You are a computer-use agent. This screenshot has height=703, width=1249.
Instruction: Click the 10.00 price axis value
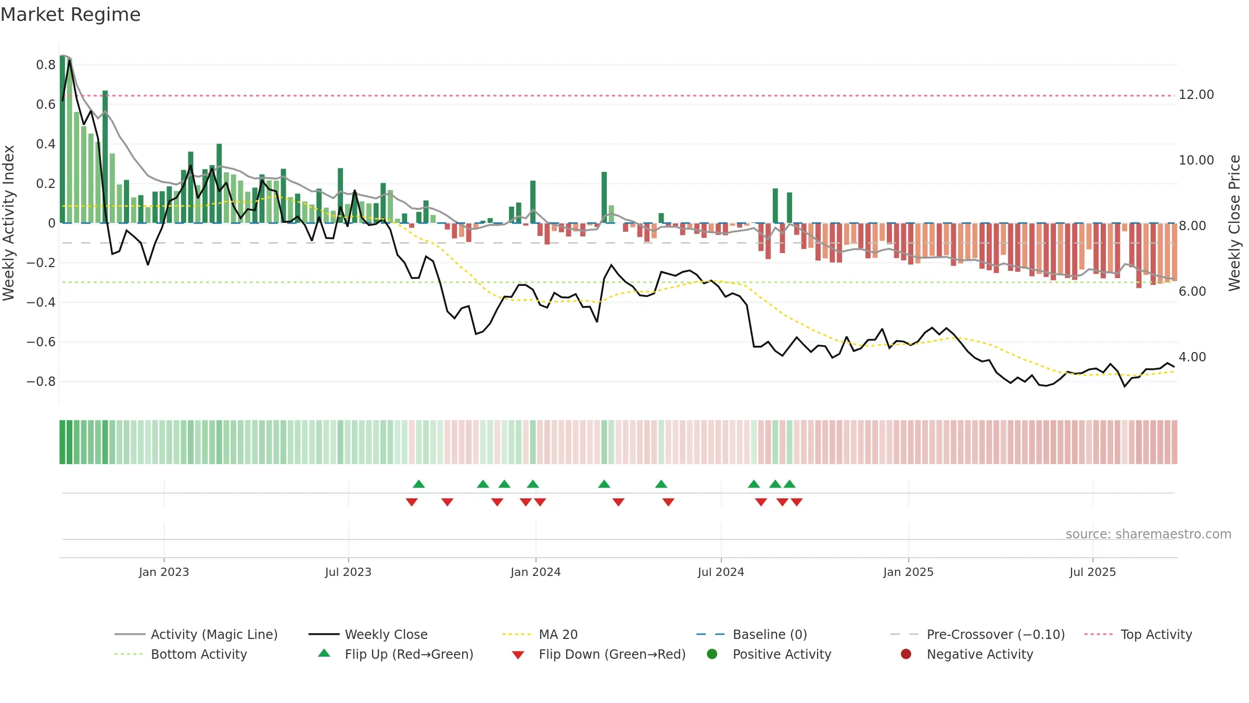click(x=1196, y=160)
